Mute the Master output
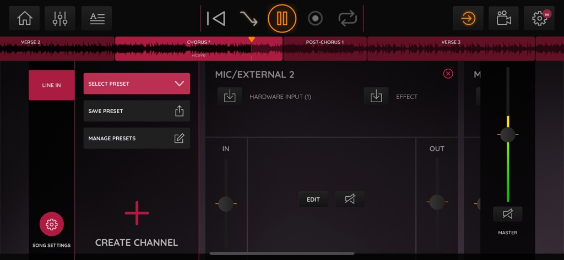The image size is (564, 260). click(x=507, y=214)
